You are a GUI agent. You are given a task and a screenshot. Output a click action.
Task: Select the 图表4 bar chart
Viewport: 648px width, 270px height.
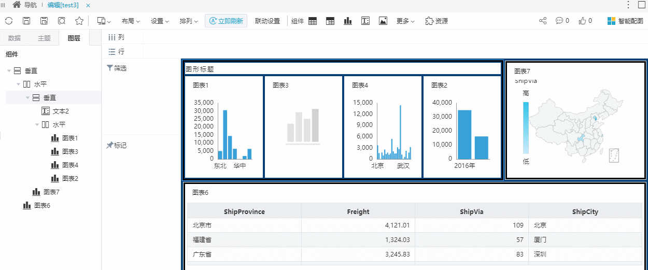coord(383,127)
